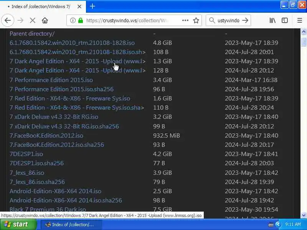This screenshot has height=230, width=307.
Task: Click the page scrollbar up arrow
Action: point(304,32)
